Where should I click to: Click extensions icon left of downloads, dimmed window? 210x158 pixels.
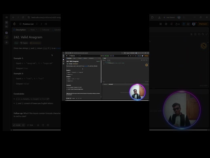(x=152, y=17)
